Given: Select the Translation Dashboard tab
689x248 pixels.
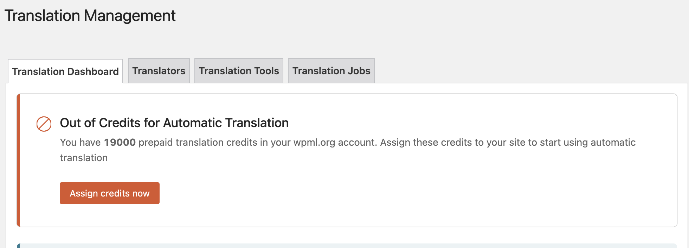Looking at the screenshot, I should [x=65, y=71].
